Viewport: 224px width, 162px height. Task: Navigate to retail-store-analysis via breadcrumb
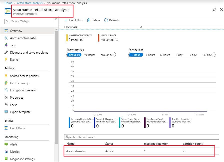30,3
